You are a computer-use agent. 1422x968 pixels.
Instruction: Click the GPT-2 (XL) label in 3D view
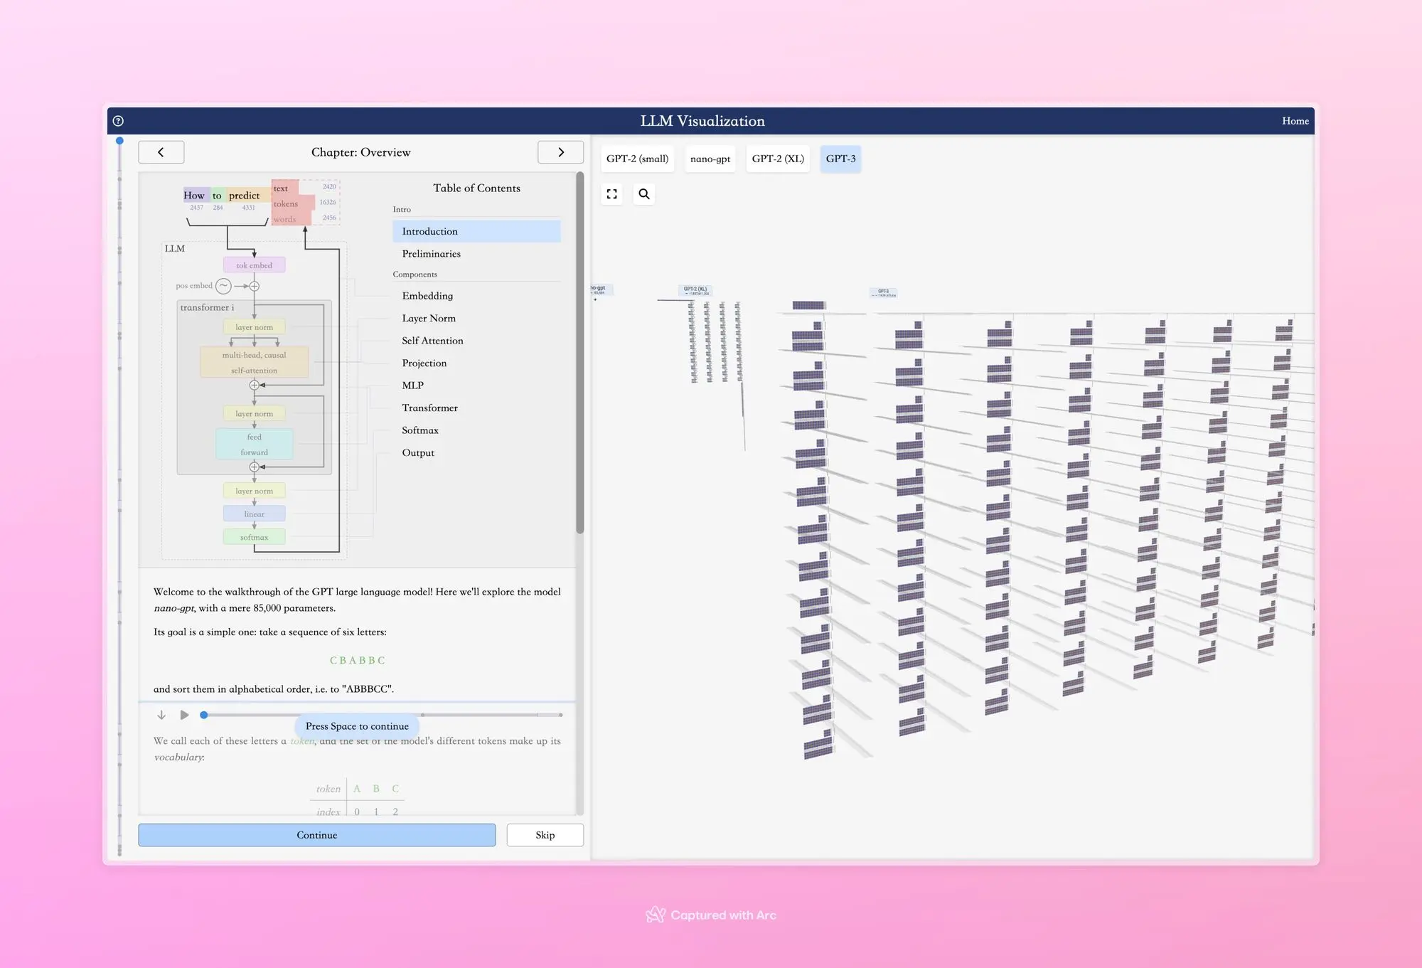click(695, 290)
